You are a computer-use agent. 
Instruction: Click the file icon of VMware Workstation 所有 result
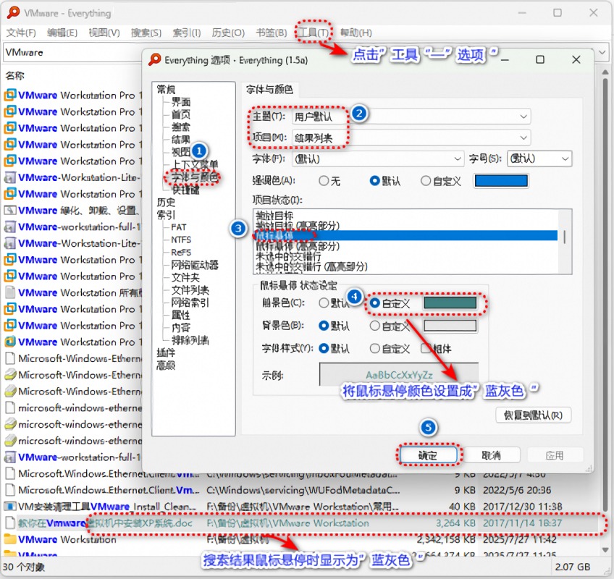(11, 292)
